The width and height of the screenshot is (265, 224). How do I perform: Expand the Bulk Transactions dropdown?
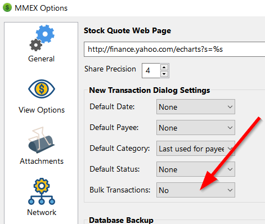pyautogui.click(x=196, y=190)
